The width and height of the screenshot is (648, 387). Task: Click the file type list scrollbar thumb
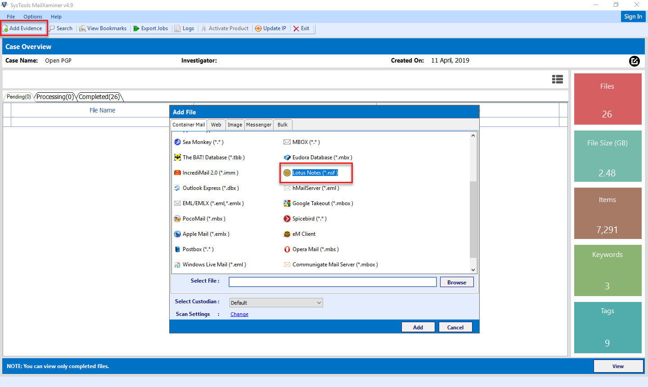tap(473, 219)
